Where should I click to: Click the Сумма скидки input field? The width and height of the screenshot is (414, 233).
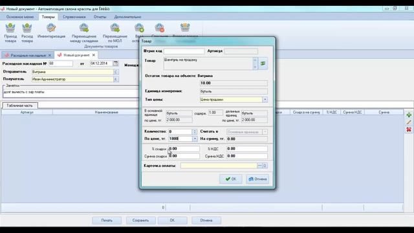click(x=184, y=156)
